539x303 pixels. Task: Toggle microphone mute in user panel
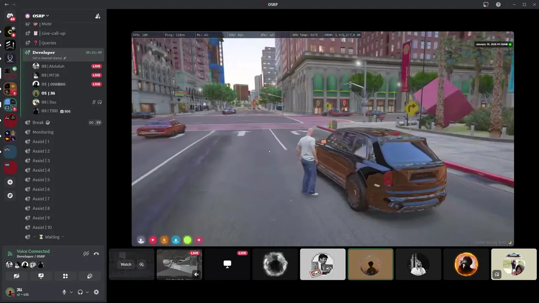[64, 292]
